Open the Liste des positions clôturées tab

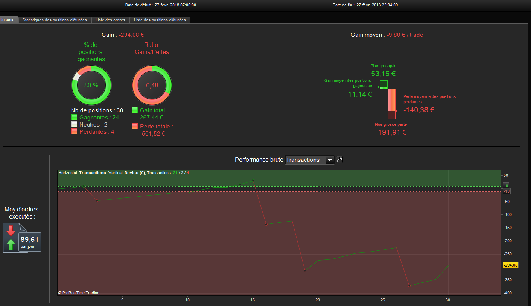(x=160, y=20)
